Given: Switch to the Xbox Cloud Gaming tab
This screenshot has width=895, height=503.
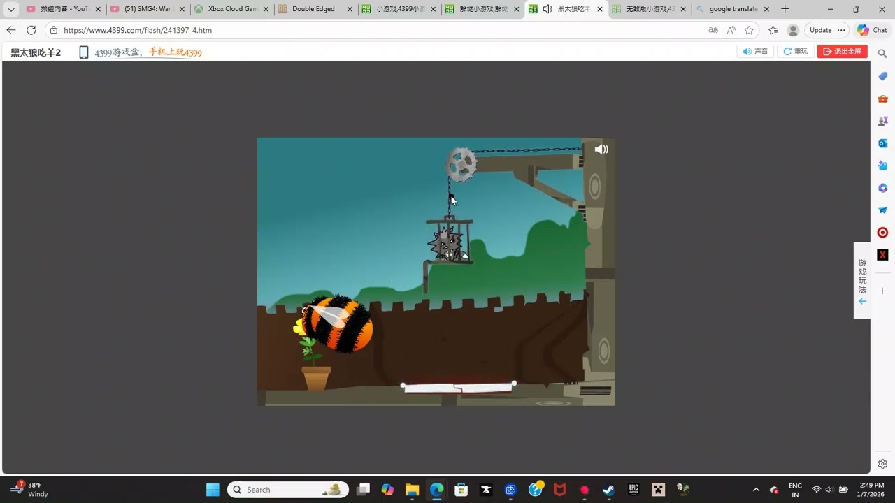Looking at the screenshot, I should pos(232,9).
